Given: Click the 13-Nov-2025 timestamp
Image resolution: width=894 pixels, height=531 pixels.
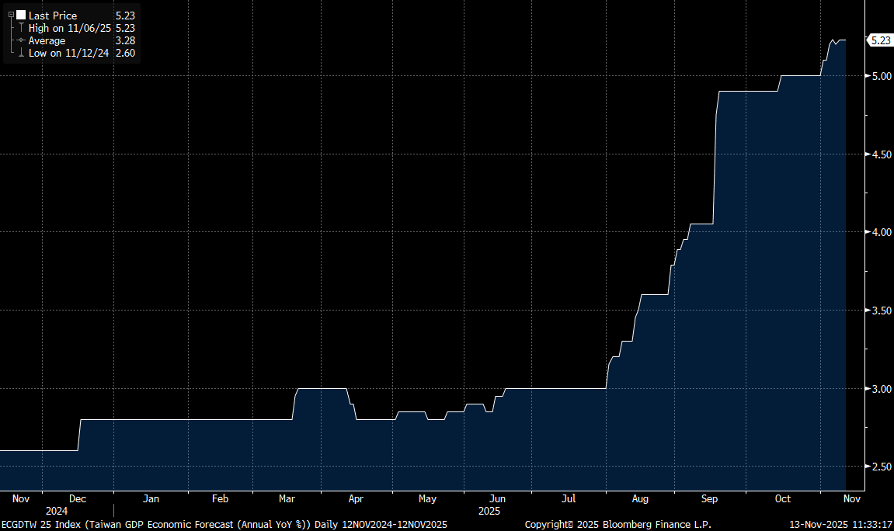Looking at the screenshot, I should pyautogui.click(x=840, y=524).
